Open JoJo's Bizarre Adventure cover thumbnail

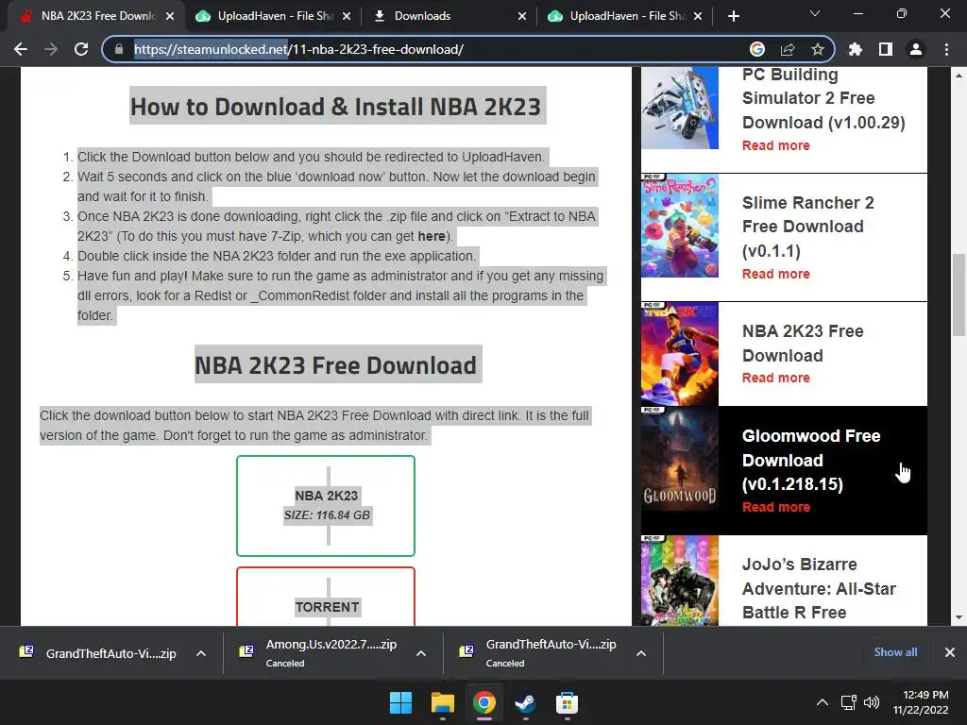coord(680,581)
